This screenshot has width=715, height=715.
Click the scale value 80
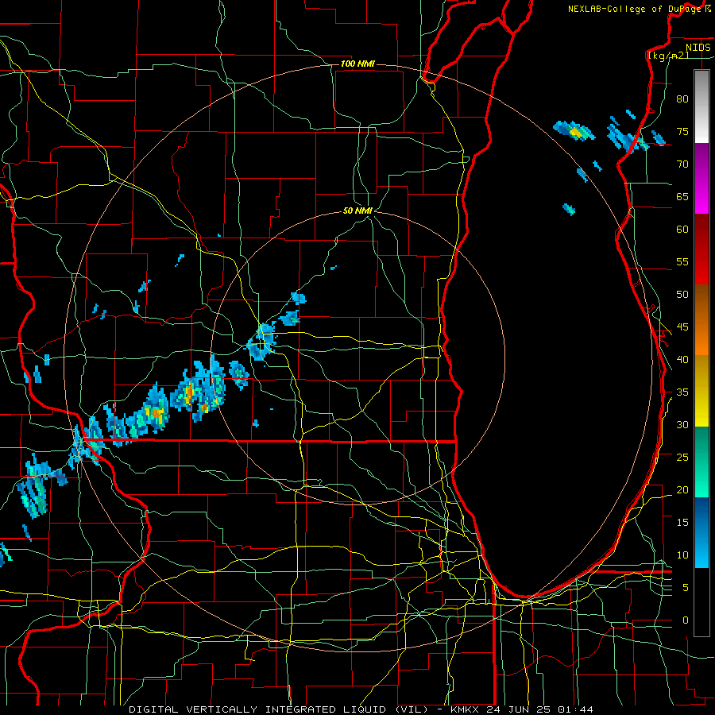tap(682, 99)
